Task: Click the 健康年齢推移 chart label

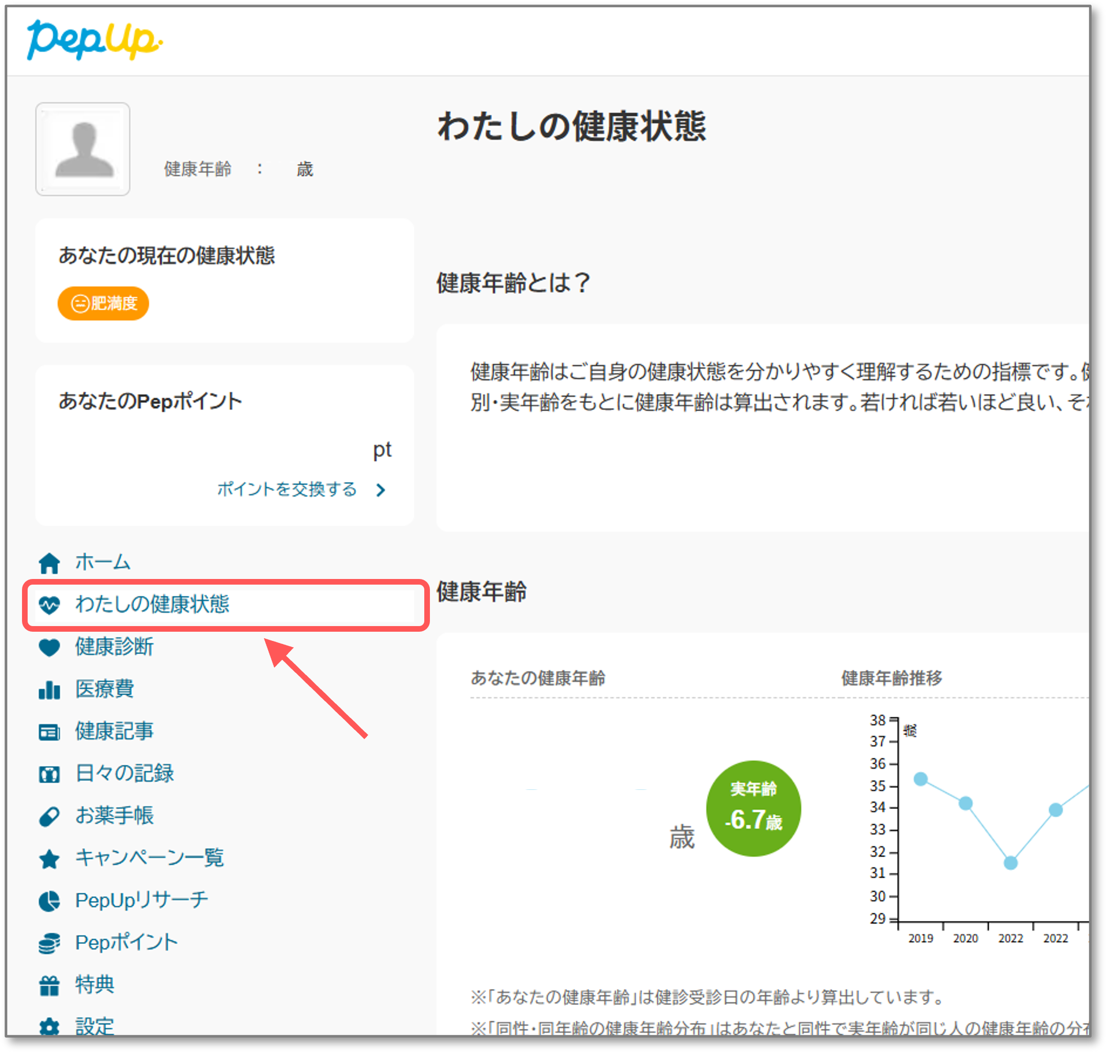Action: pyautogui.click(x=892, y=678)
